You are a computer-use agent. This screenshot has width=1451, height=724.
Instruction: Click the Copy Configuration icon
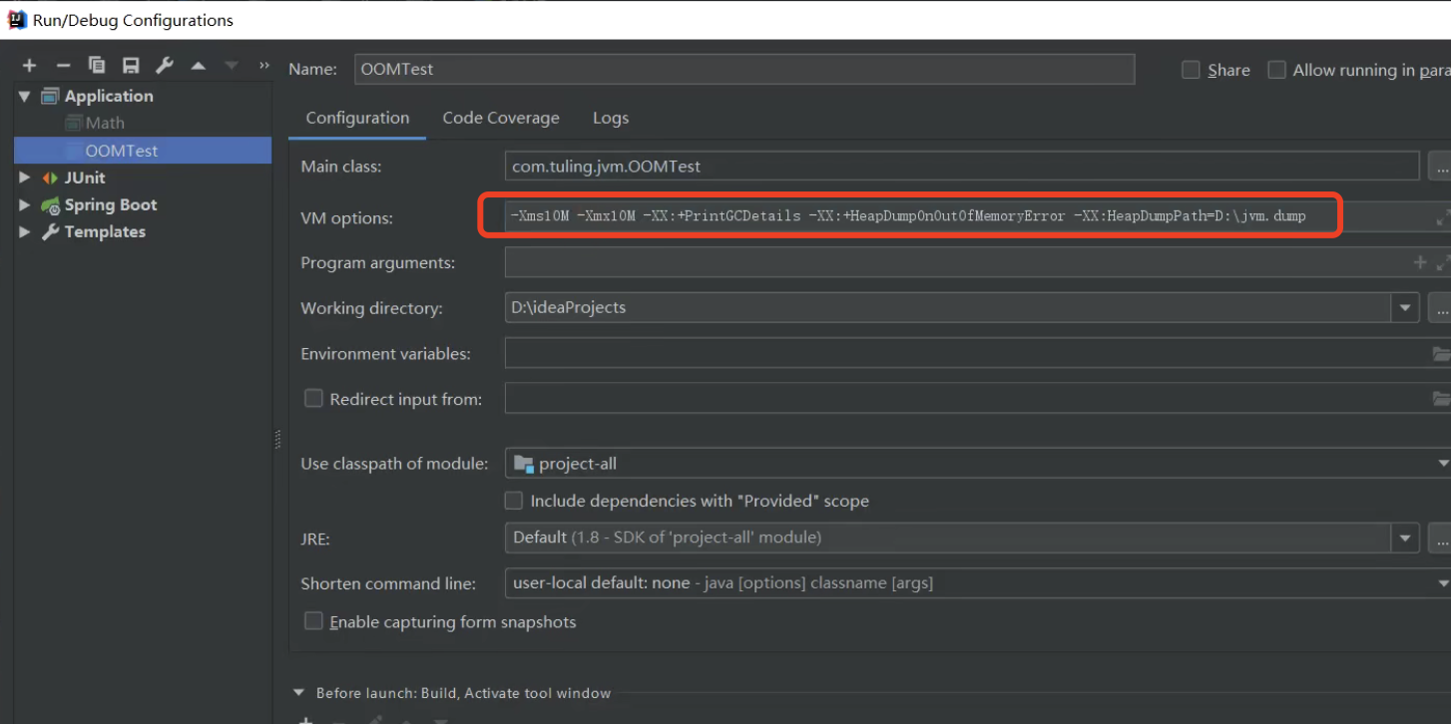point(97,66)
